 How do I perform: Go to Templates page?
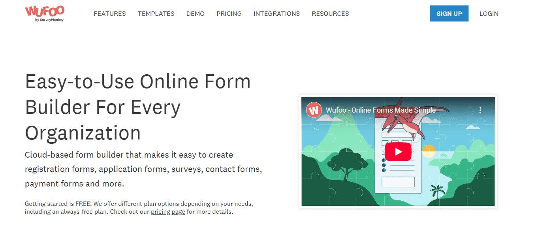[x=156, y=13]
